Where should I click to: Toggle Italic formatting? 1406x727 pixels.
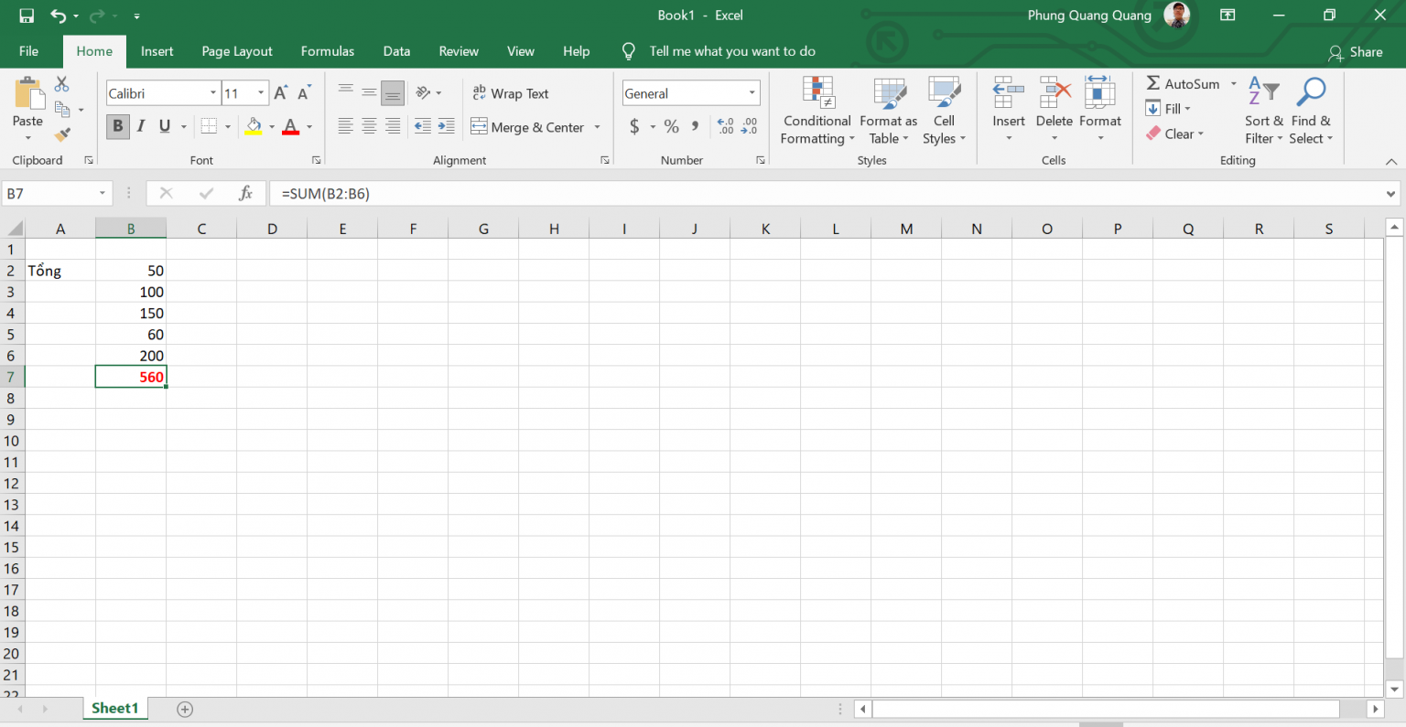pos(141,126)
